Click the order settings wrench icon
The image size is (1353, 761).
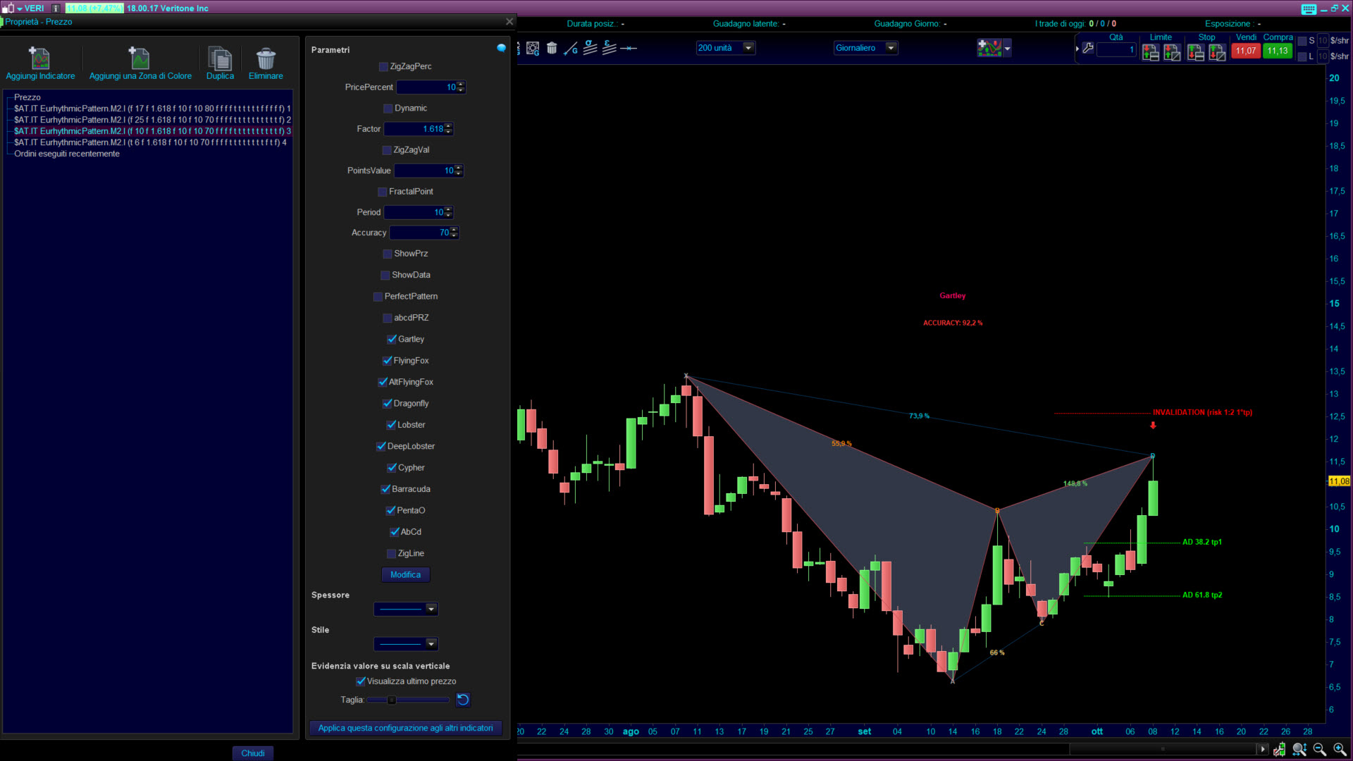tap(1088, 49)
